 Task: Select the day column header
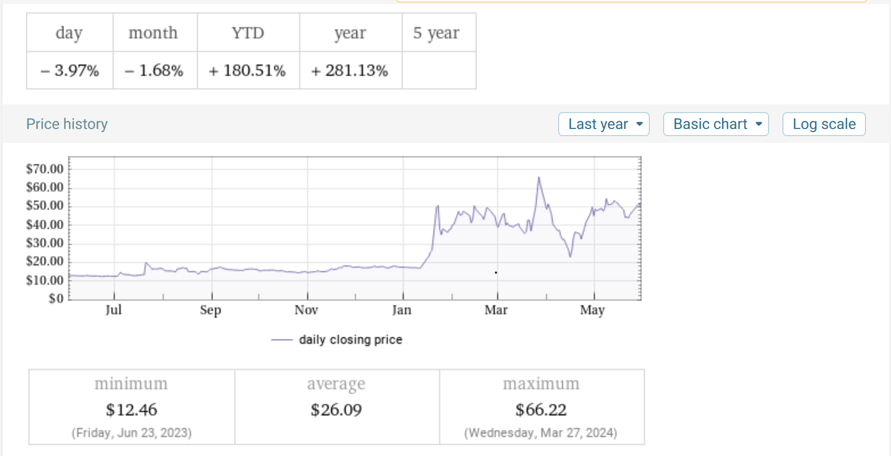pyautogui.click(x=69, y=33)
